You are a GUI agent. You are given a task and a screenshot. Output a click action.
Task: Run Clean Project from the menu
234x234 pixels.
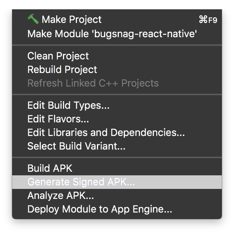point(58,56)
